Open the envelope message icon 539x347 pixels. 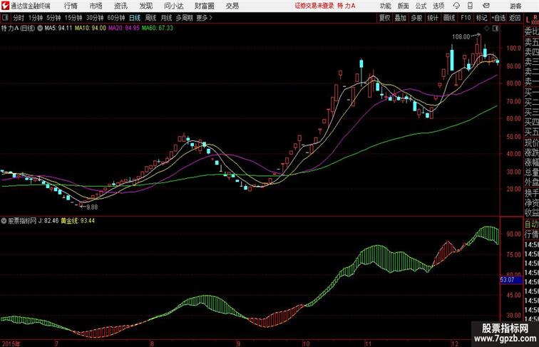[x=486, y=6]
